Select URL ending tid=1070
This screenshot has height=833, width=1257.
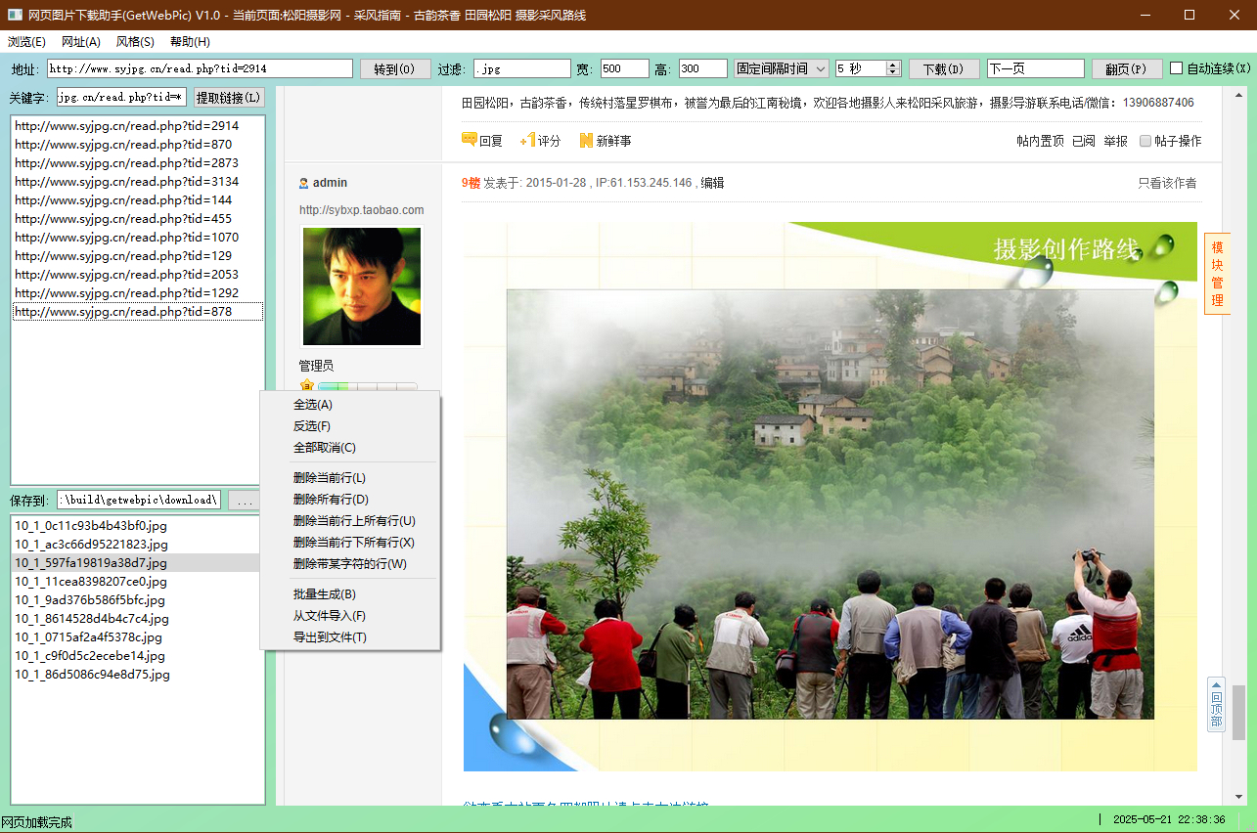[x=137, y=238]
